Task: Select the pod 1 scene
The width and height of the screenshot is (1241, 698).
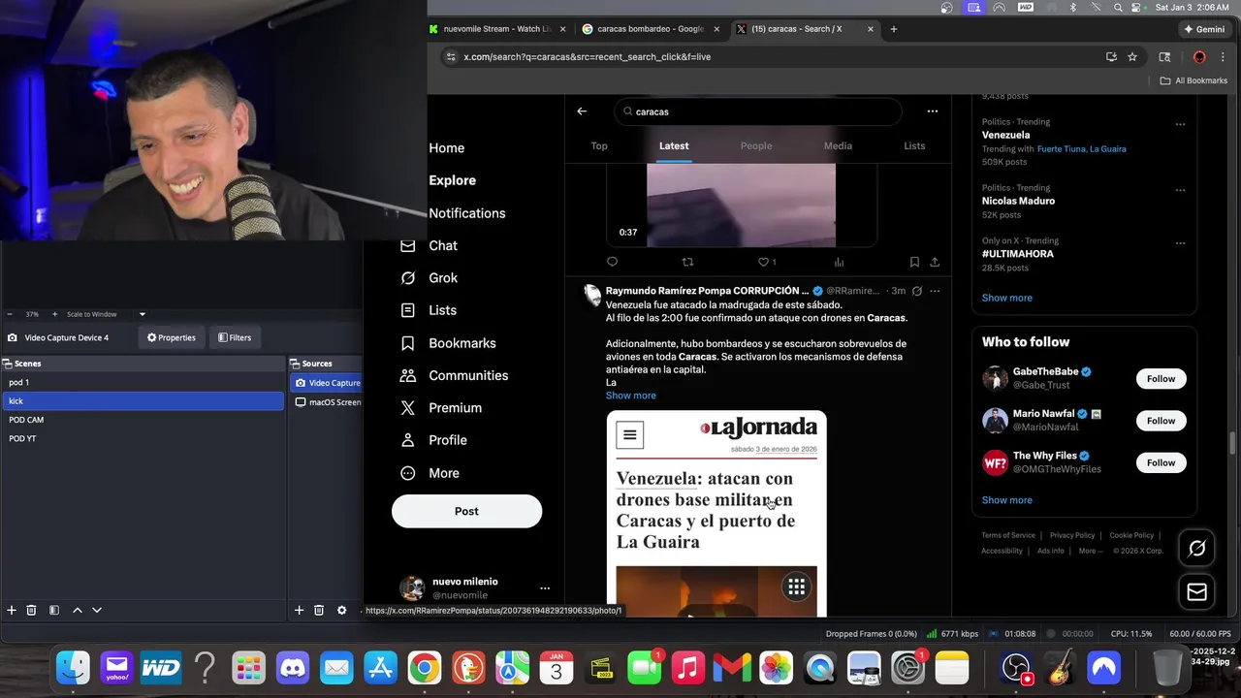Action: [x=143, y=382]
